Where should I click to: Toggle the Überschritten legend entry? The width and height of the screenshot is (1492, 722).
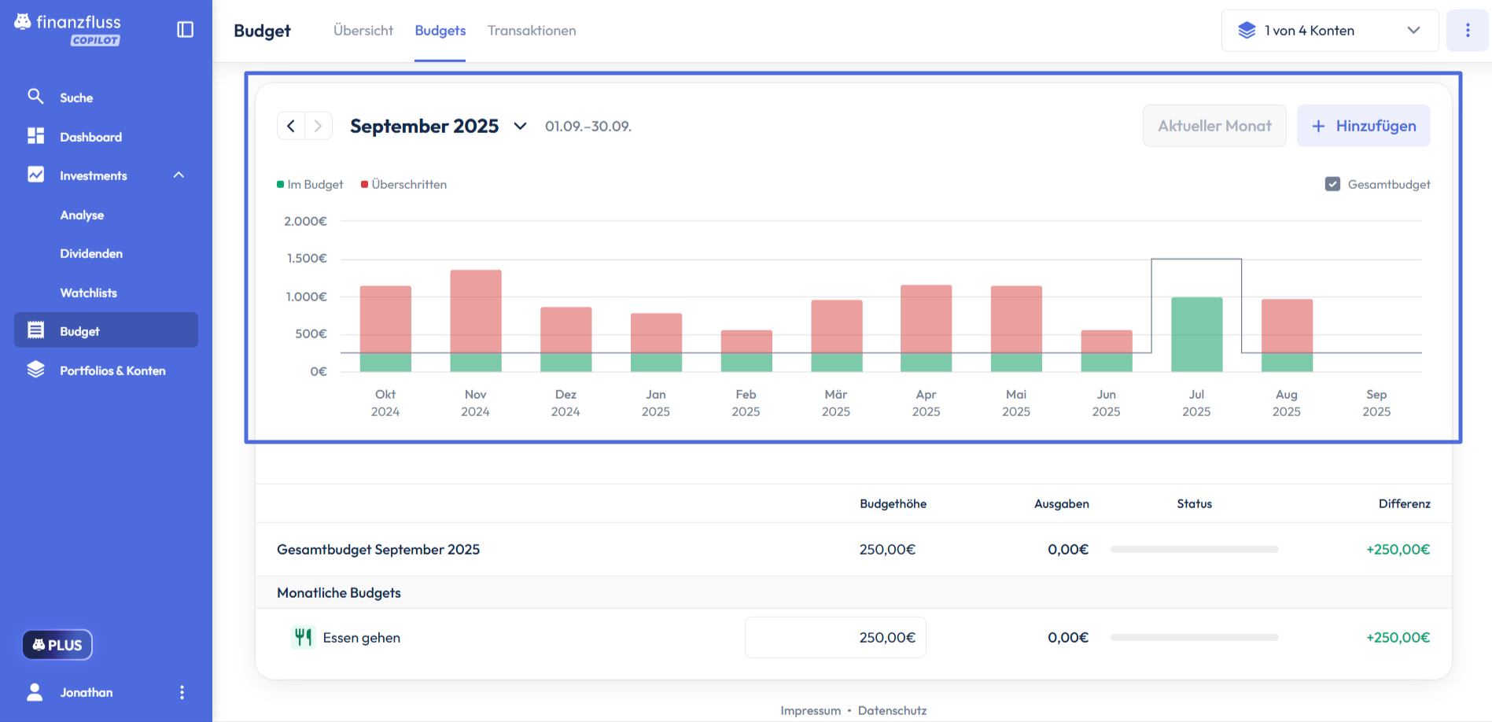point(404,184)
